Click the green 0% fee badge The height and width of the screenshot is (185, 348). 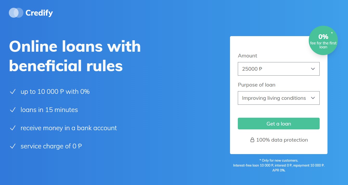[323, 41]
